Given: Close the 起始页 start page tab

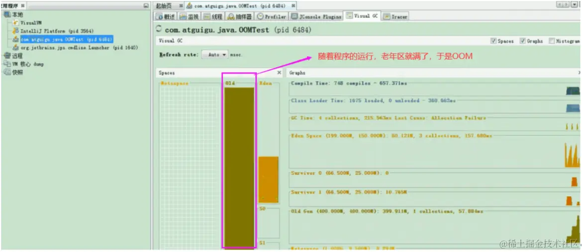Looking at the screenshot, I should 181,6.
